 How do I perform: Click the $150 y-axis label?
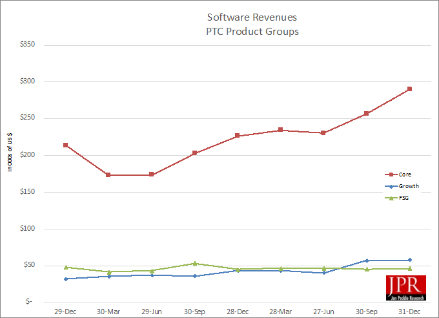coord(27,192)
